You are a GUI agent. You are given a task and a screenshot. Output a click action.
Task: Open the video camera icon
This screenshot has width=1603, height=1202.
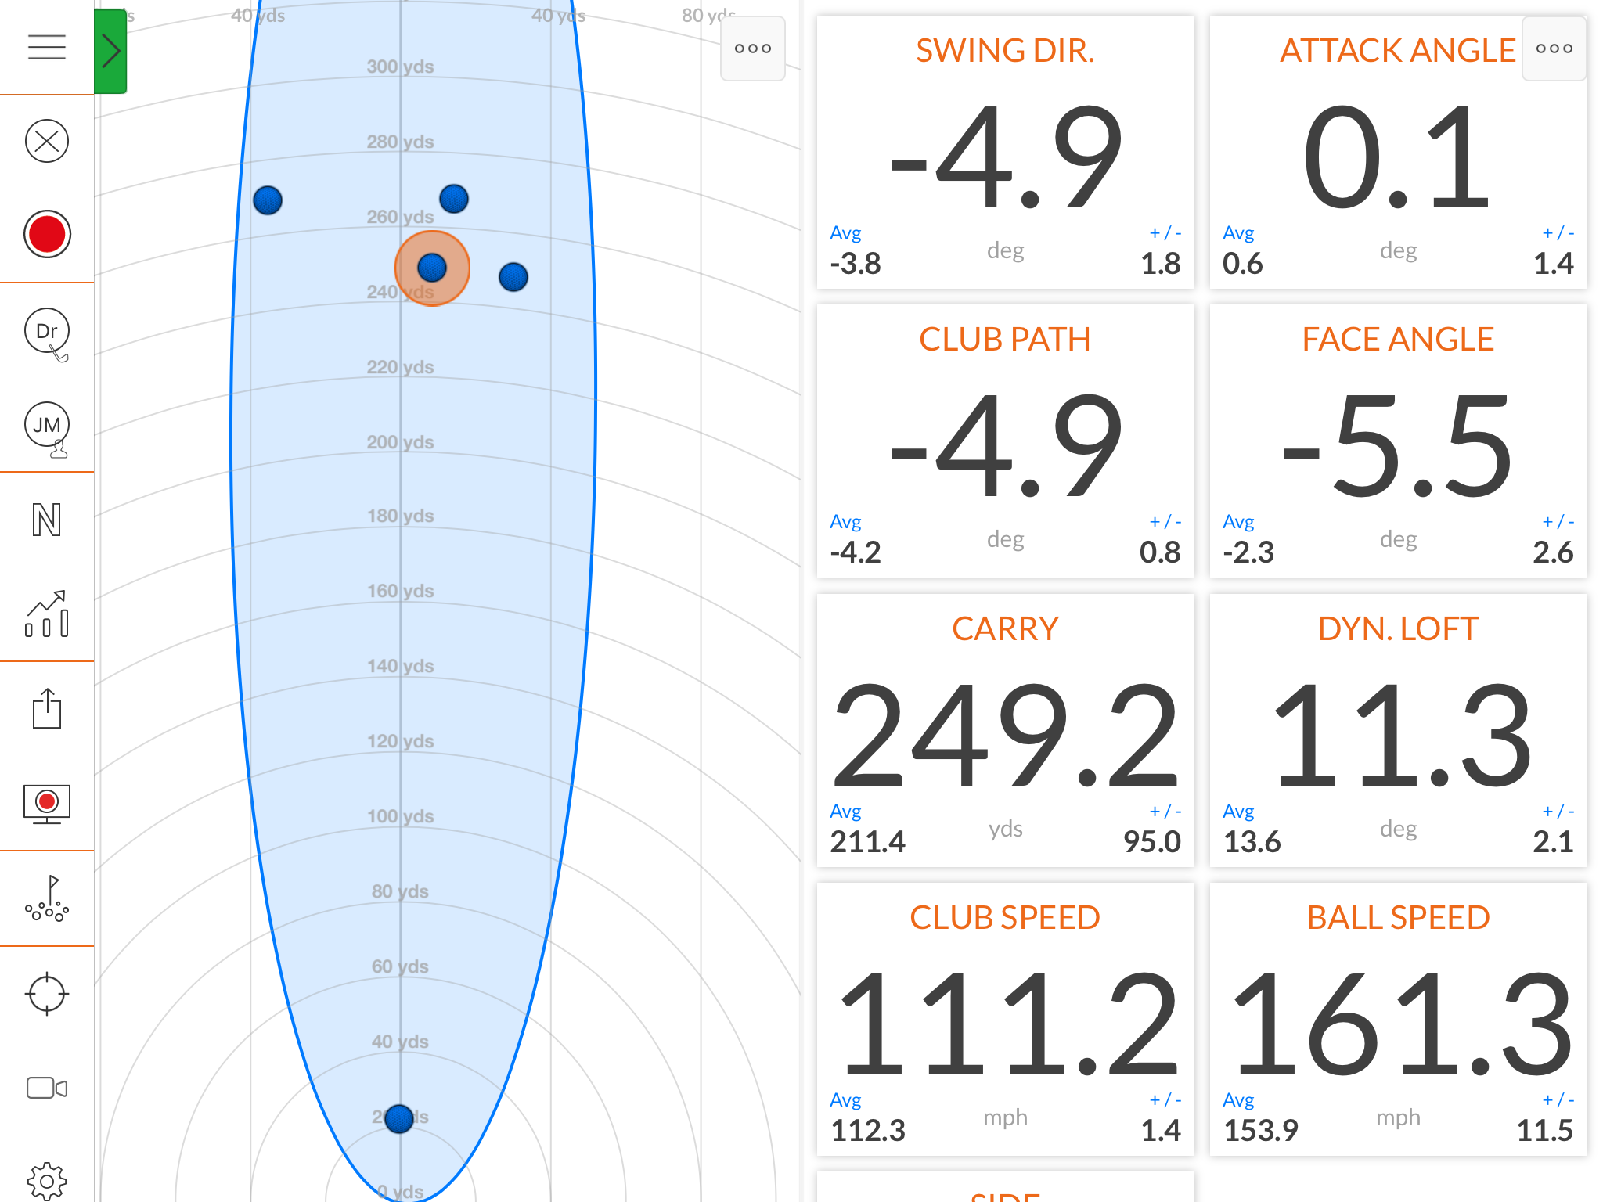pyautogui.click(x=47, y=1088)
